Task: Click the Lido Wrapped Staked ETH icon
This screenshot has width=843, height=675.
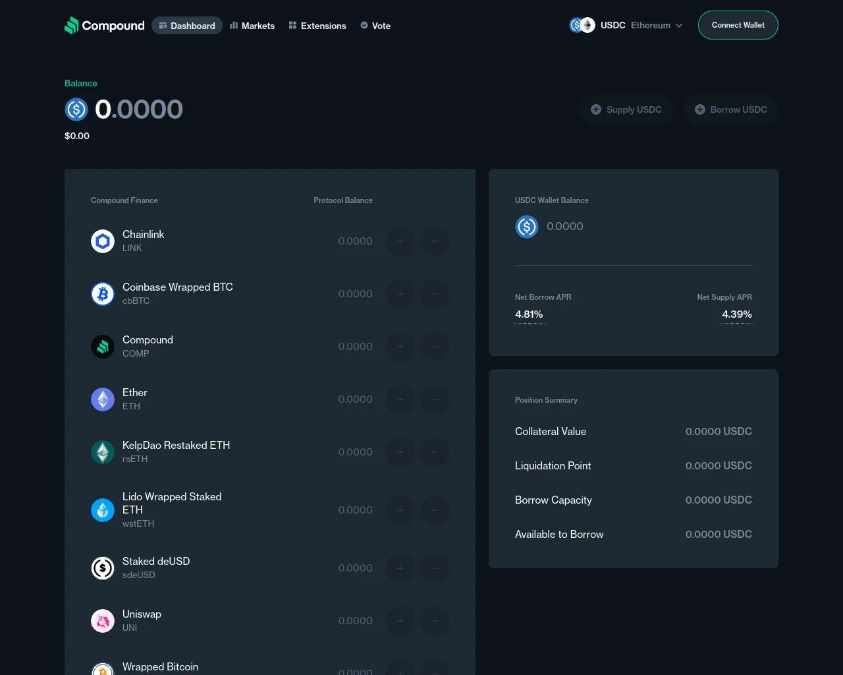Action: (103, 510)
